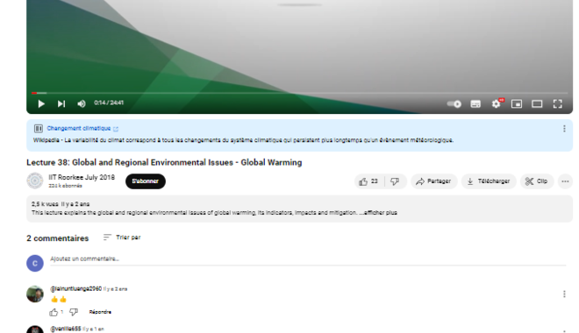Like the @lalnuntluanga2960 comment
This screenshot has width=579, height=333.
point(54,312)
